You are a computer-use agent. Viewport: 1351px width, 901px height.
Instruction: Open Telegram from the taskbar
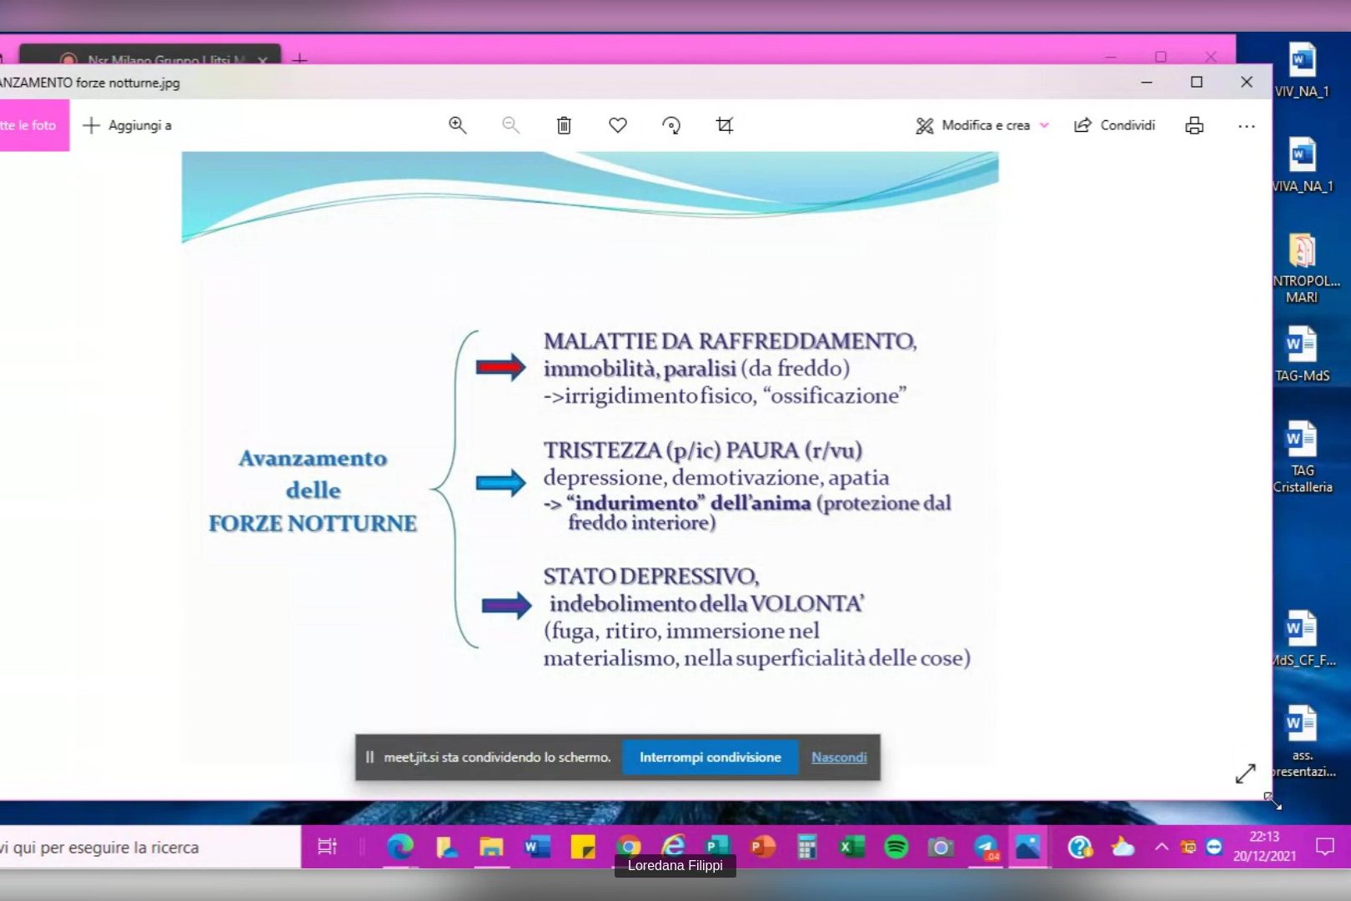(986, 847)
